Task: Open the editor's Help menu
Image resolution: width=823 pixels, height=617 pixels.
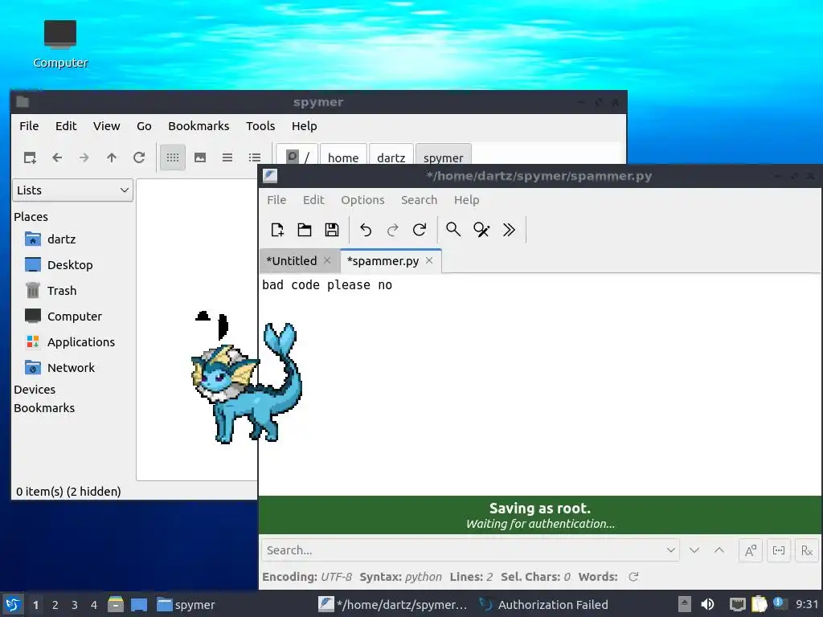Action: click(466, 200)
